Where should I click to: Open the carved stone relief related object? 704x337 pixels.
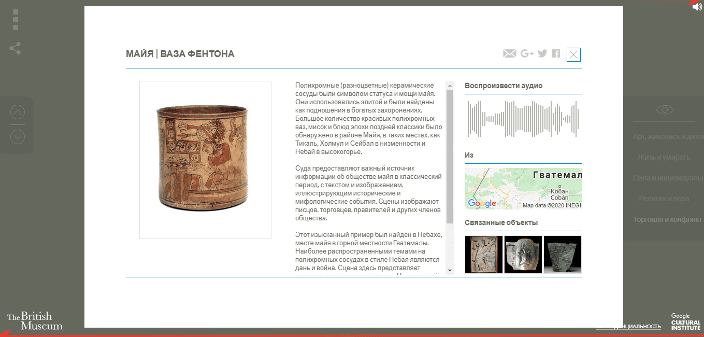483,255
